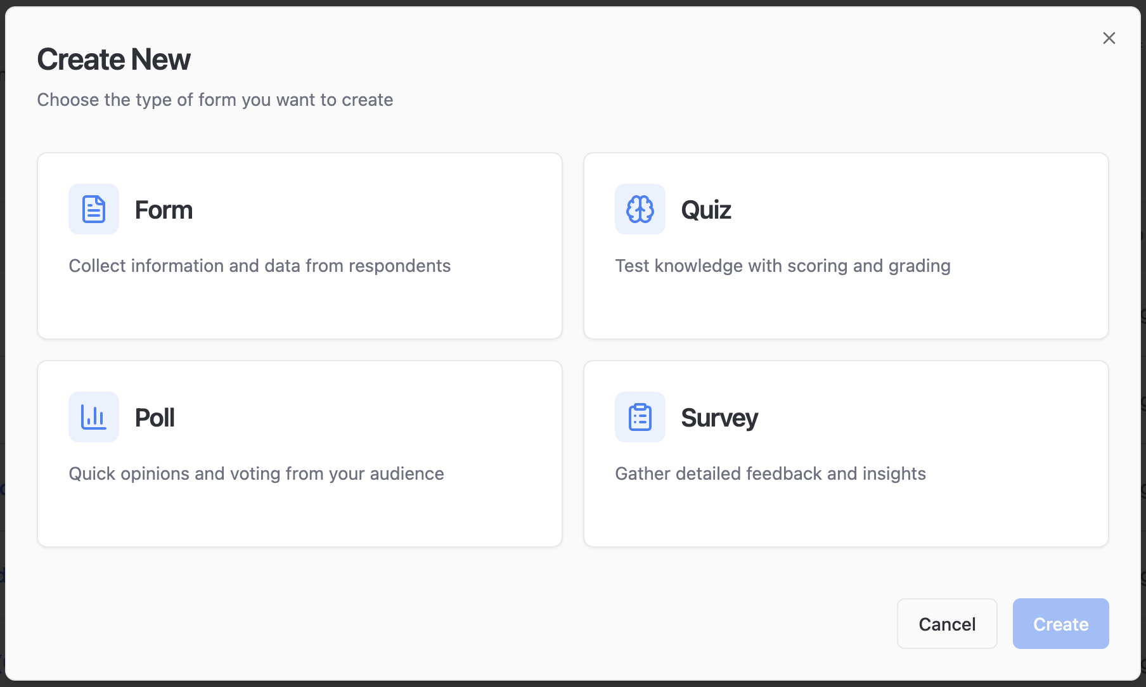Click "Quick opinions and voting" description
1146x687 pixels.
coord(256,473)
